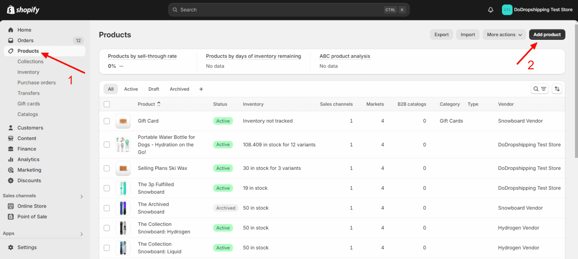Select the Orders icon in the sidebar
Screen dimensions: 578x259
11,40
